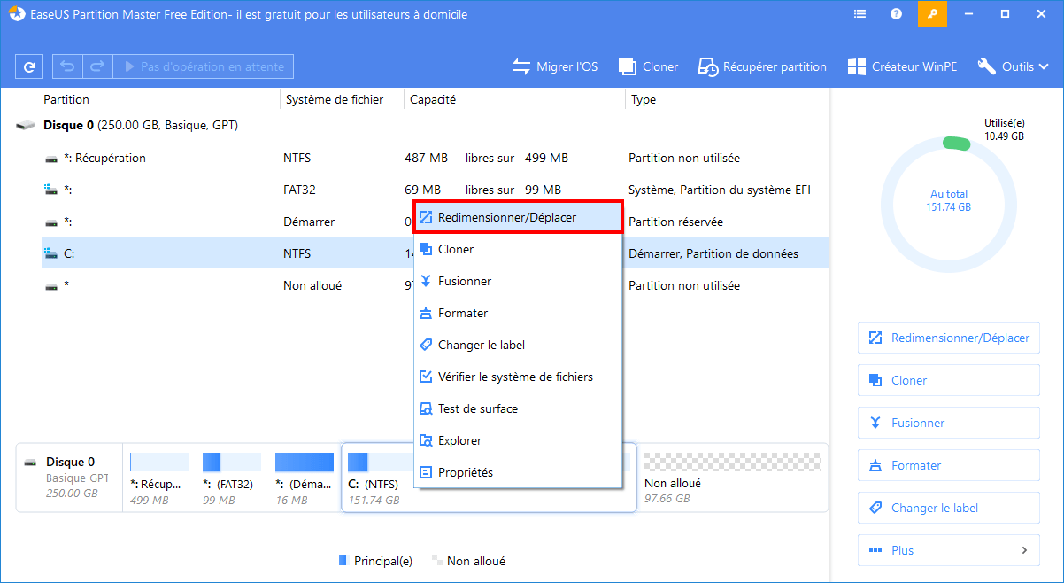Viewport: 1064px width, 583px height.
Task: Click the Cloner button in the right panel
Action: 949,380
